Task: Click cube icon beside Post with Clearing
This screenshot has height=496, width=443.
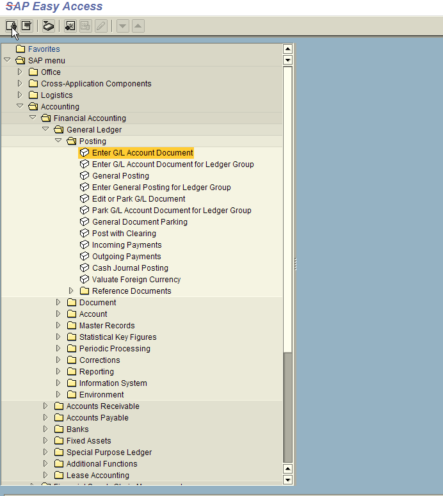Action: click(x=84, y=233)
